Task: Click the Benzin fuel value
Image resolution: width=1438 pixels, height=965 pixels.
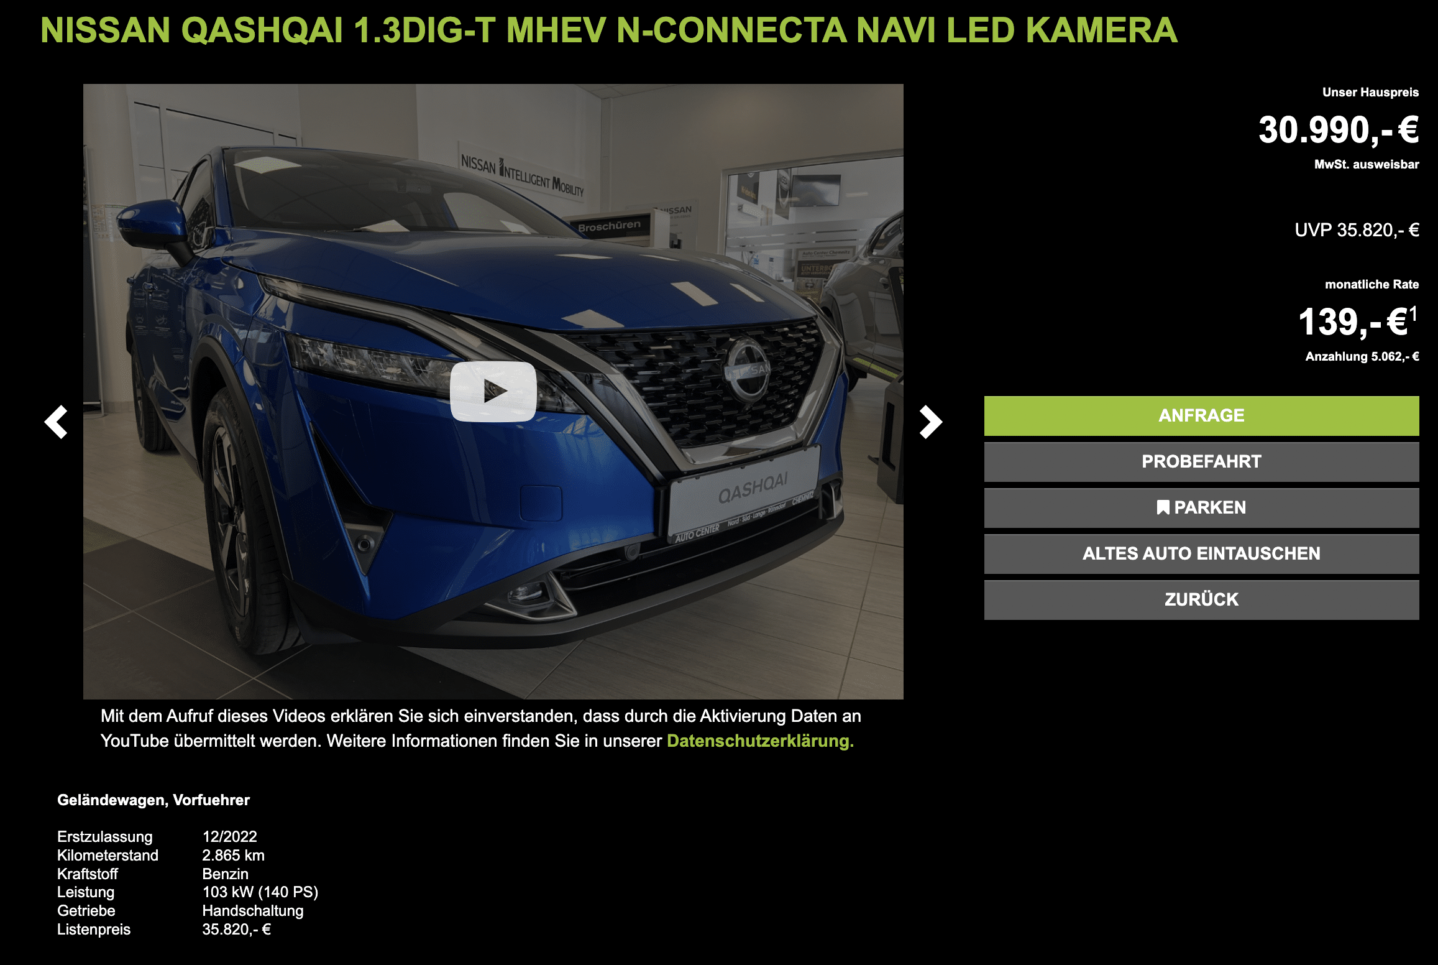Action: 225,874
